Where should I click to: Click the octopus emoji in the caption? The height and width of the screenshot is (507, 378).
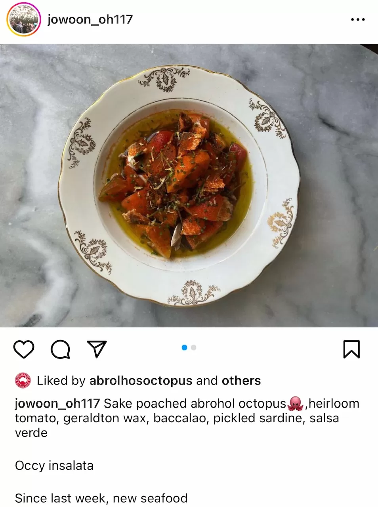[296, 403]
